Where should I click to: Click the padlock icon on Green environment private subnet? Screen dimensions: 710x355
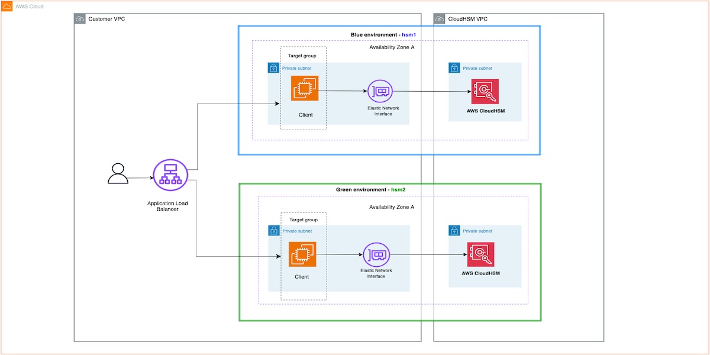click(273, 231)
